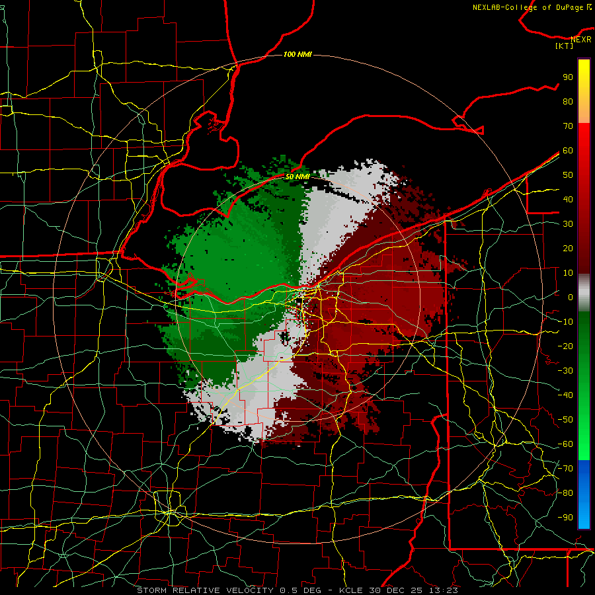This screenshot has height=595, width=595.
Task: Click the NEXLAB-College of DuPage credit text
Action: (532, 7)
